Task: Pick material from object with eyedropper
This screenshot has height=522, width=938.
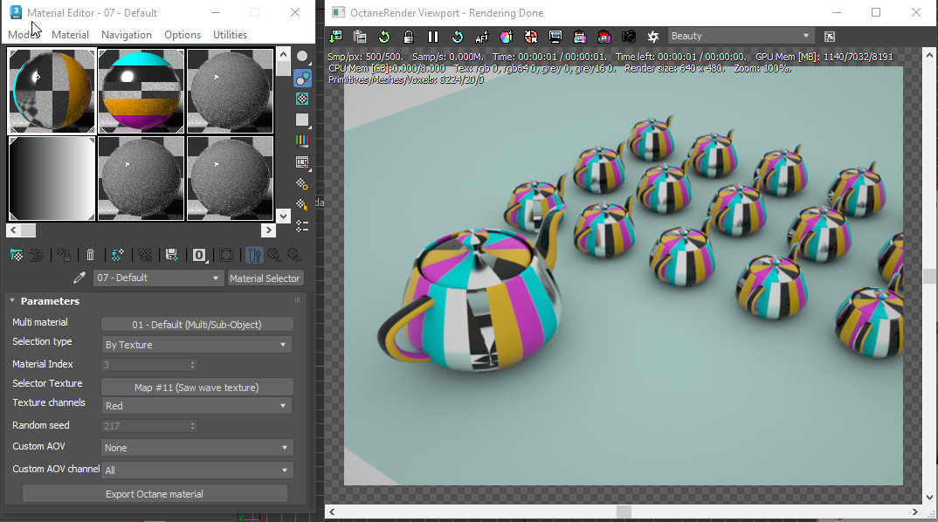Action: point(79,278)
